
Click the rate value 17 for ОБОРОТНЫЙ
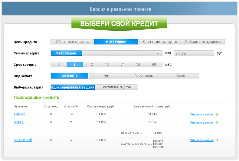click(71, 140)
